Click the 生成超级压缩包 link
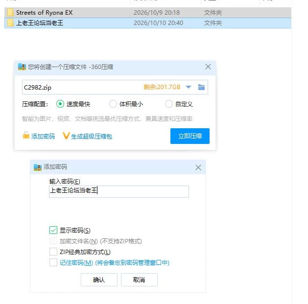The image size is (308, 304). click(x=92, y=136)
